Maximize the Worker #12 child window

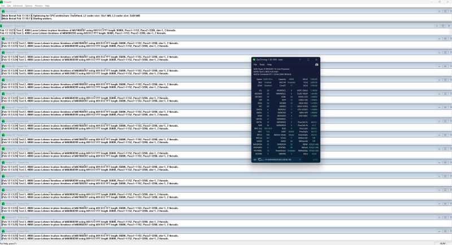[445, 176]
